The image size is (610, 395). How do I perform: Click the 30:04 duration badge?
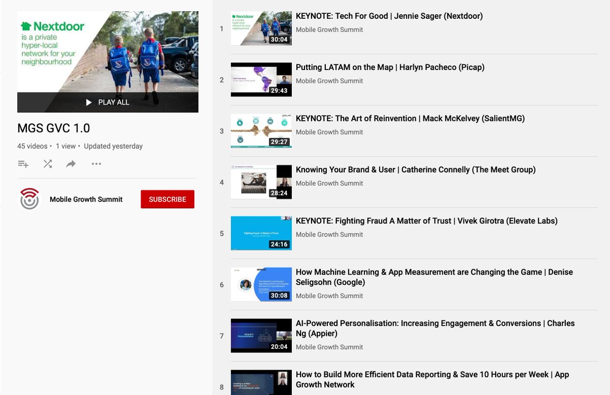pos(279,40)
